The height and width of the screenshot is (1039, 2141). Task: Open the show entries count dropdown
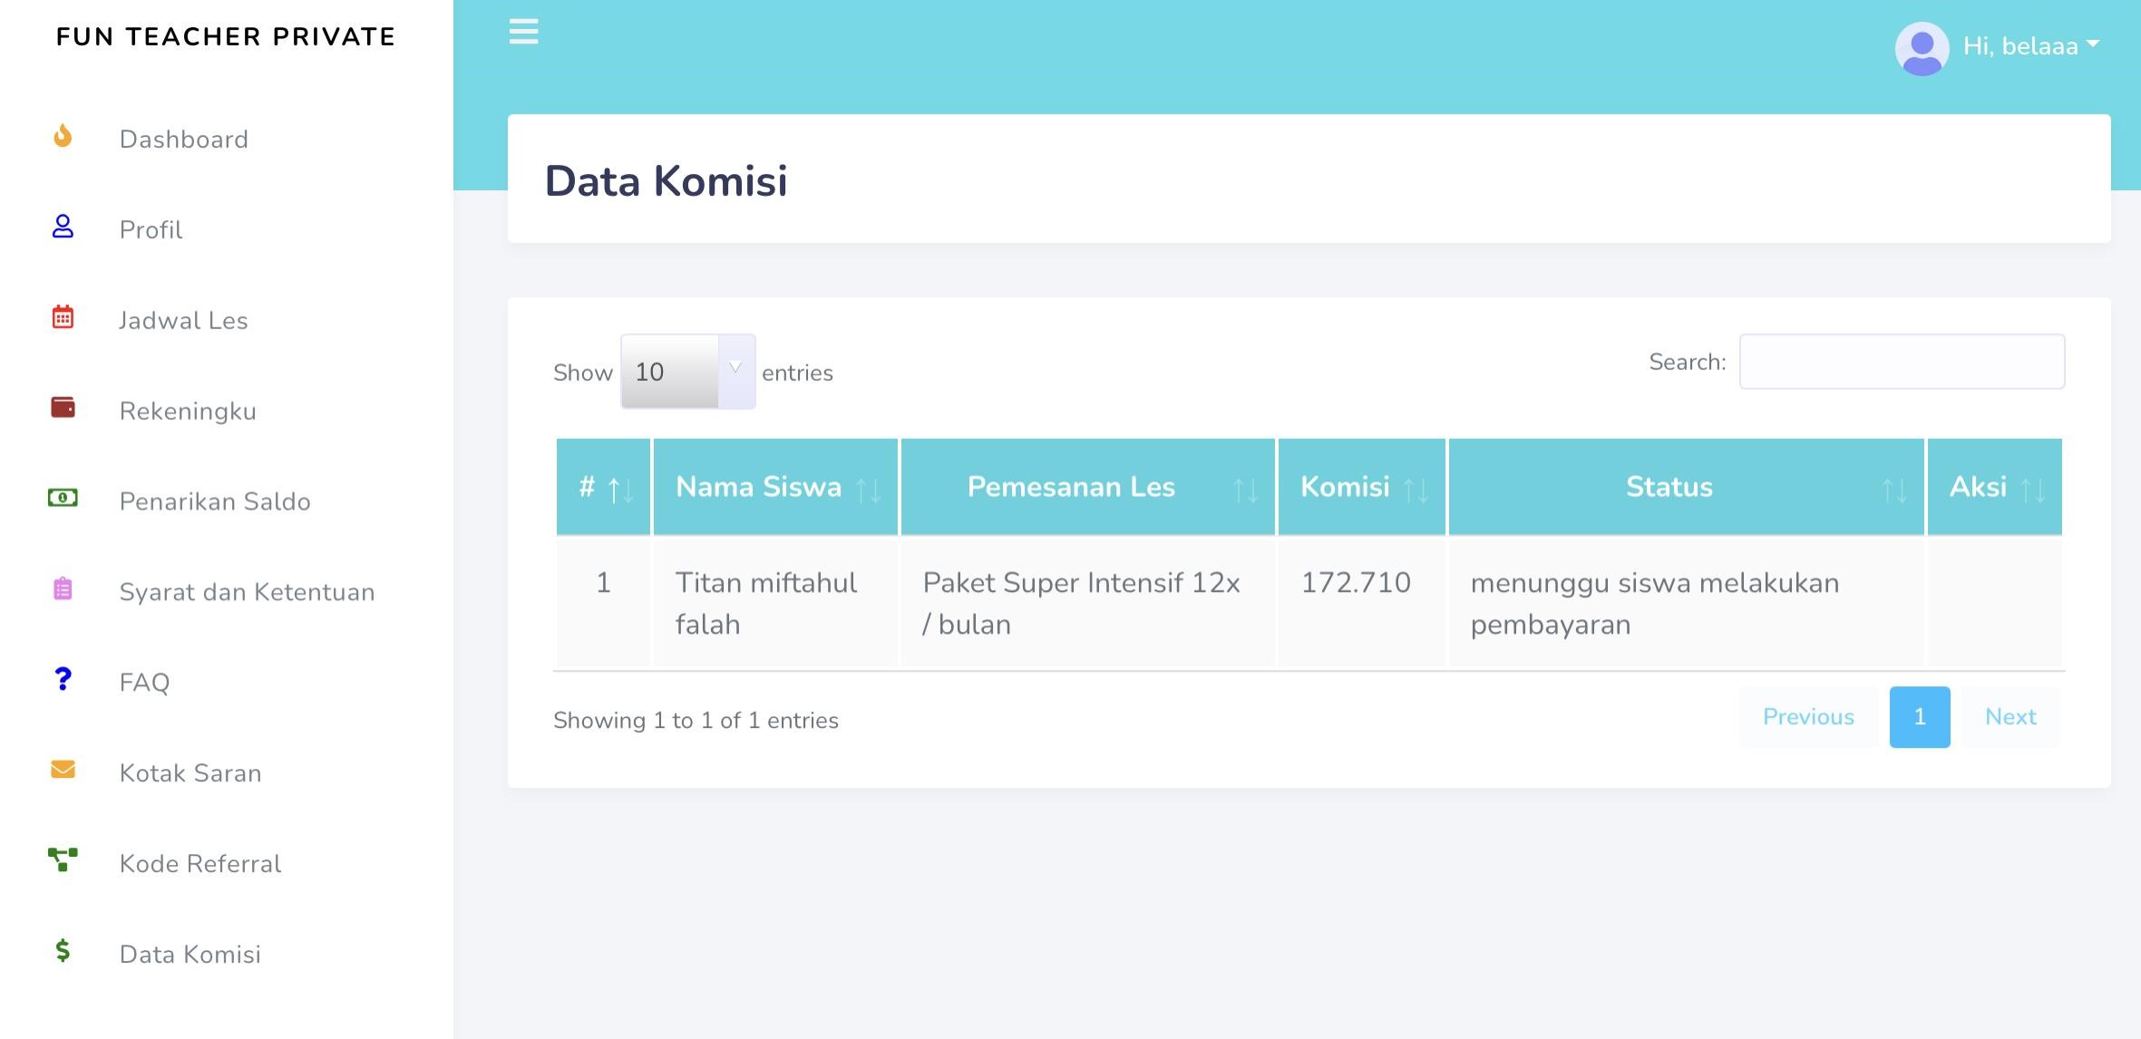pos(687,372)
